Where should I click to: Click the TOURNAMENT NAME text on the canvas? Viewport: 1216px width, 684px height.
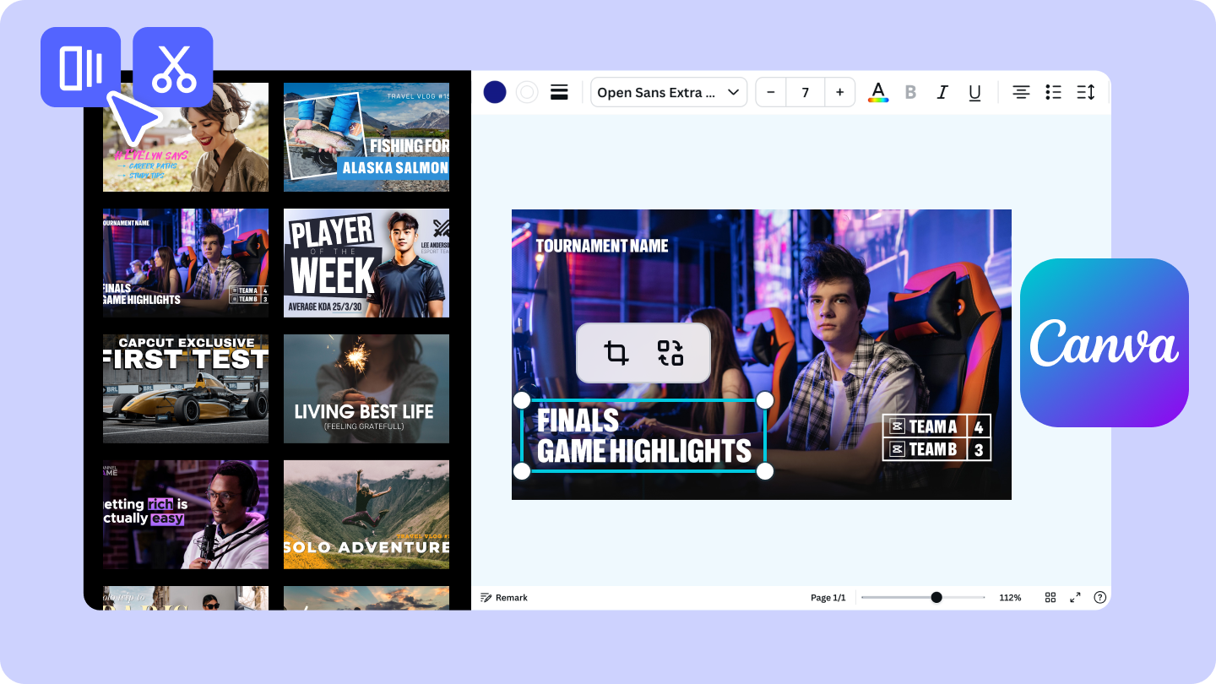point(602,246)
